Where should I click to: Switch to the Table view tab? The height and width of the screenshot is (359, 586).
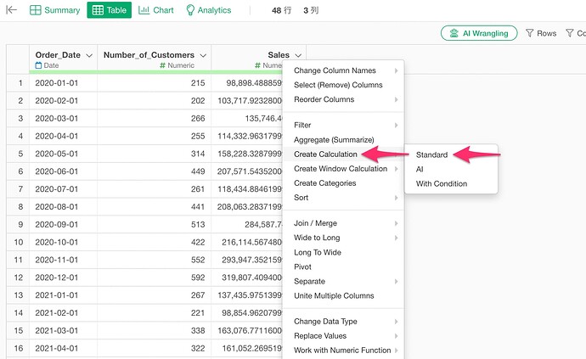[109, 10]
